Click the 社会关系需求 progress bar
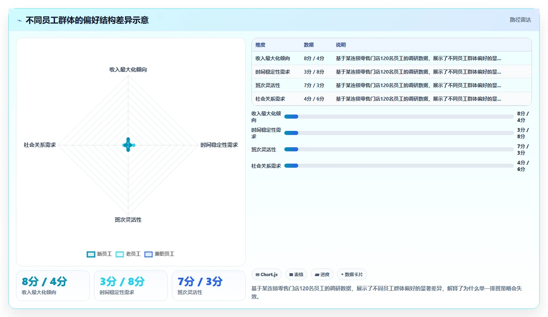The height and width of the screenshot is (317, 548). (399, 166)
